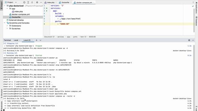Close the index.php editor tab

pyautogui.click(x=56, y=2)
